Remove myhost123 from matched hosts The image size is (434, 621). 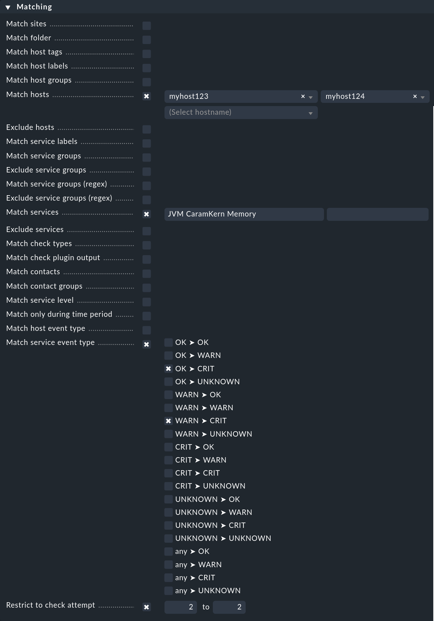point(303,96)
